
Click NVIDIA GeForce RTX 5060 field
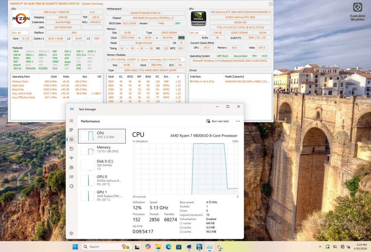pyautogui.click(x=240, y=17)
